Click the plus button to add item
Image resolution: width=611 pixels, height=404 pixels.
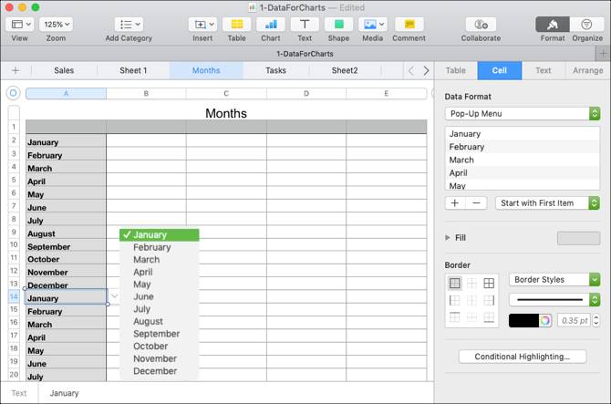(455, 203)
